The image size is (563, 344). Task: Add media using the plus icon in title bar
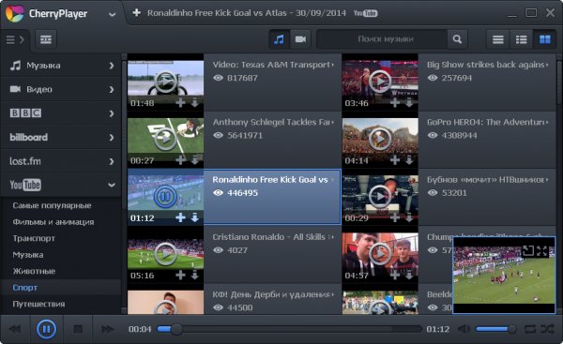[136, 13]
